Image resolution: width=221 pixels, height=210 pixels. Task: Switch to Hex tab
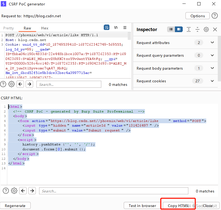tap(45, 28)
